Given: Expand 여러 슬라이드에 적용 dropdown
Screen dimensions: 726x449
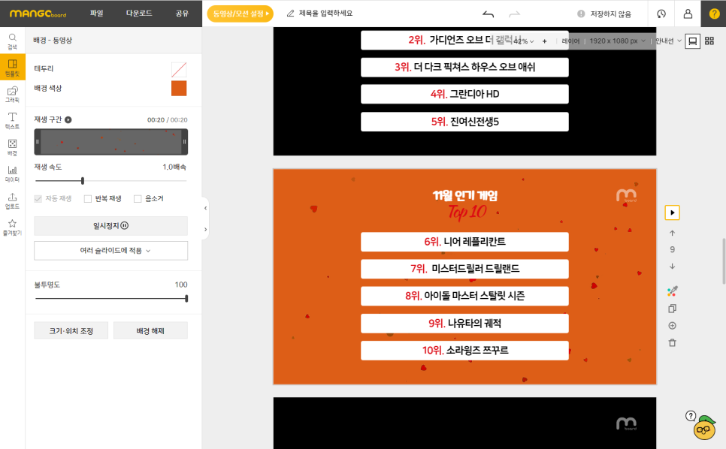Looking at the screenshot, I should point(110,251).
